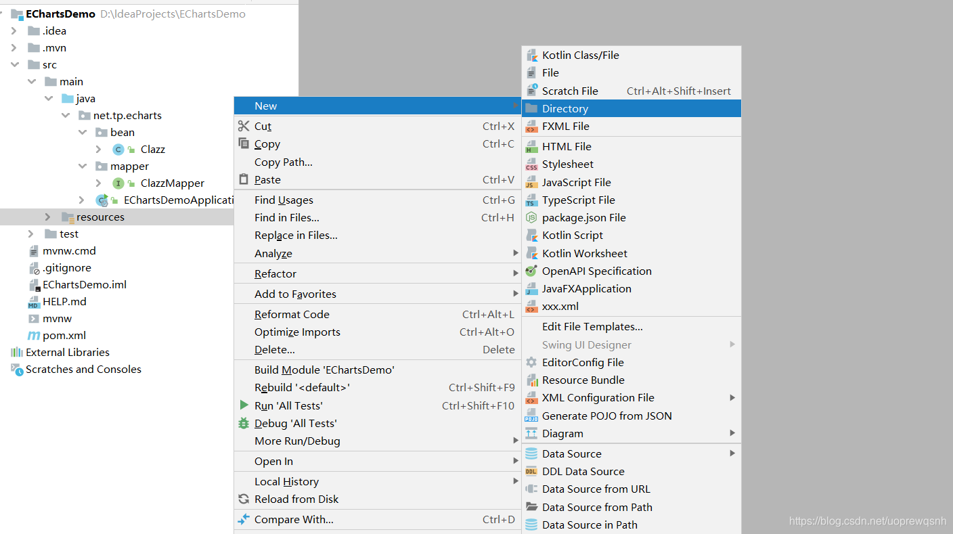This screenshot has height=534, width=953.
Task: Open the Local History submenu
Action: coord(378,482)
